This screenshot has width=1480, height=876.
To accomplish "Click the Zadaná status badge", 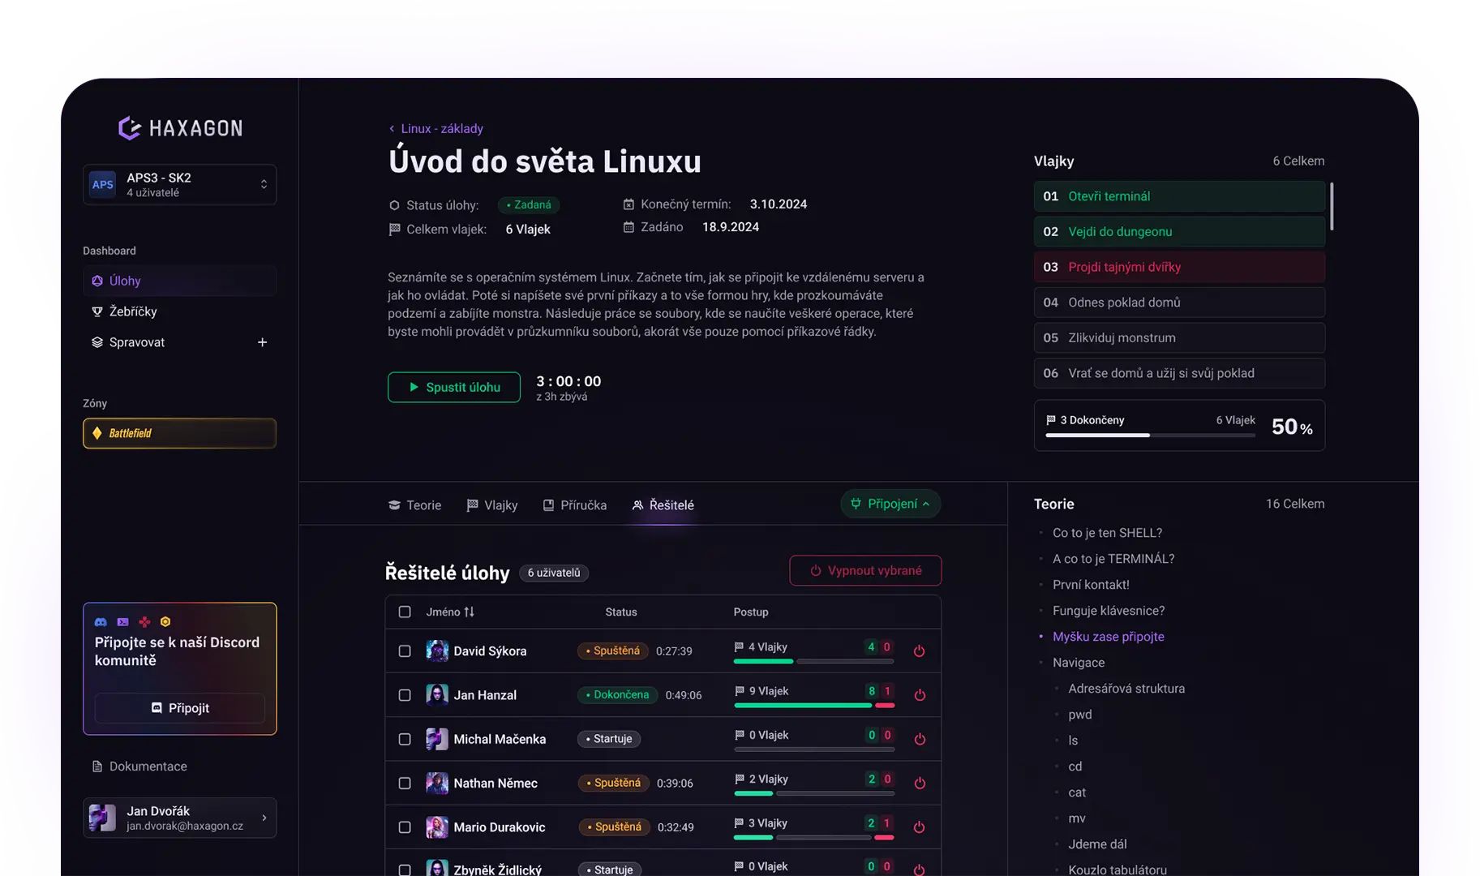I will tap(529, 205).
